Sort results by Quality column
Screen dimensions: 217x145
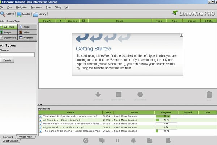tap(47, 21)
